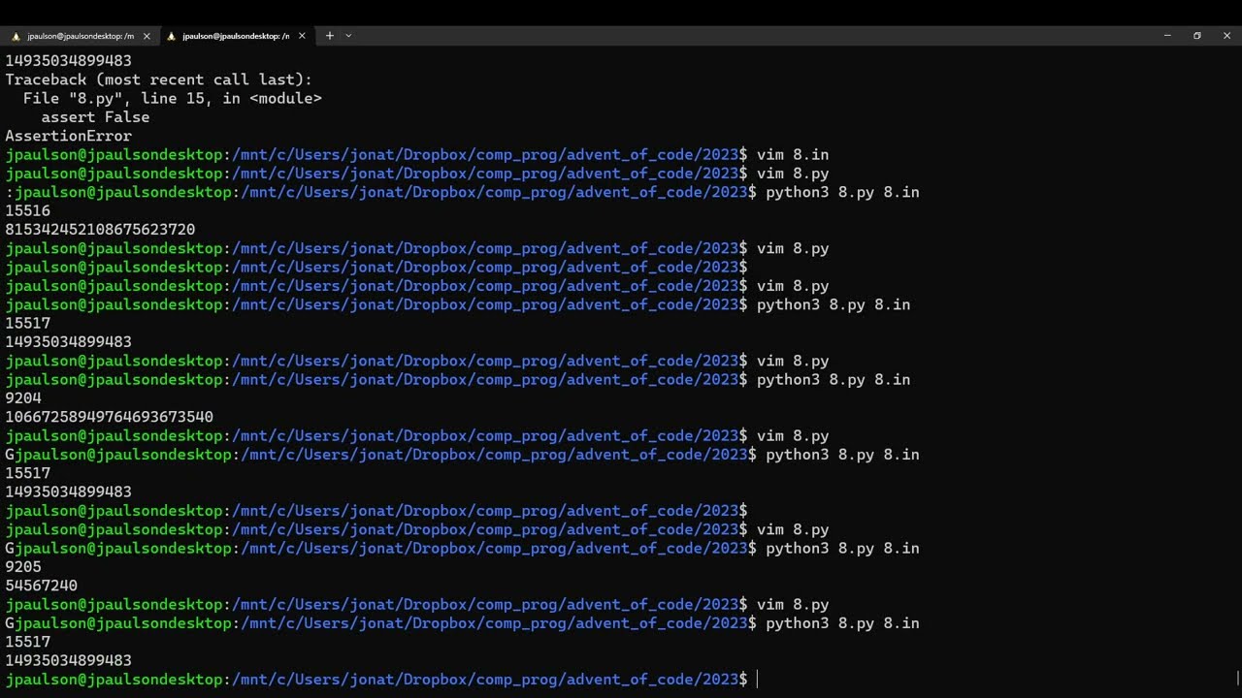Viewport: 1242px width, 698px height.
Task: Switch to the first jpaulson@jpaulsondesktop tab
Action: [x=81, y=36]
